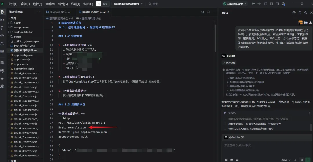Go back with the left arrow in the title bar
The width and height of the screenshot is (313, 162).
253,3
